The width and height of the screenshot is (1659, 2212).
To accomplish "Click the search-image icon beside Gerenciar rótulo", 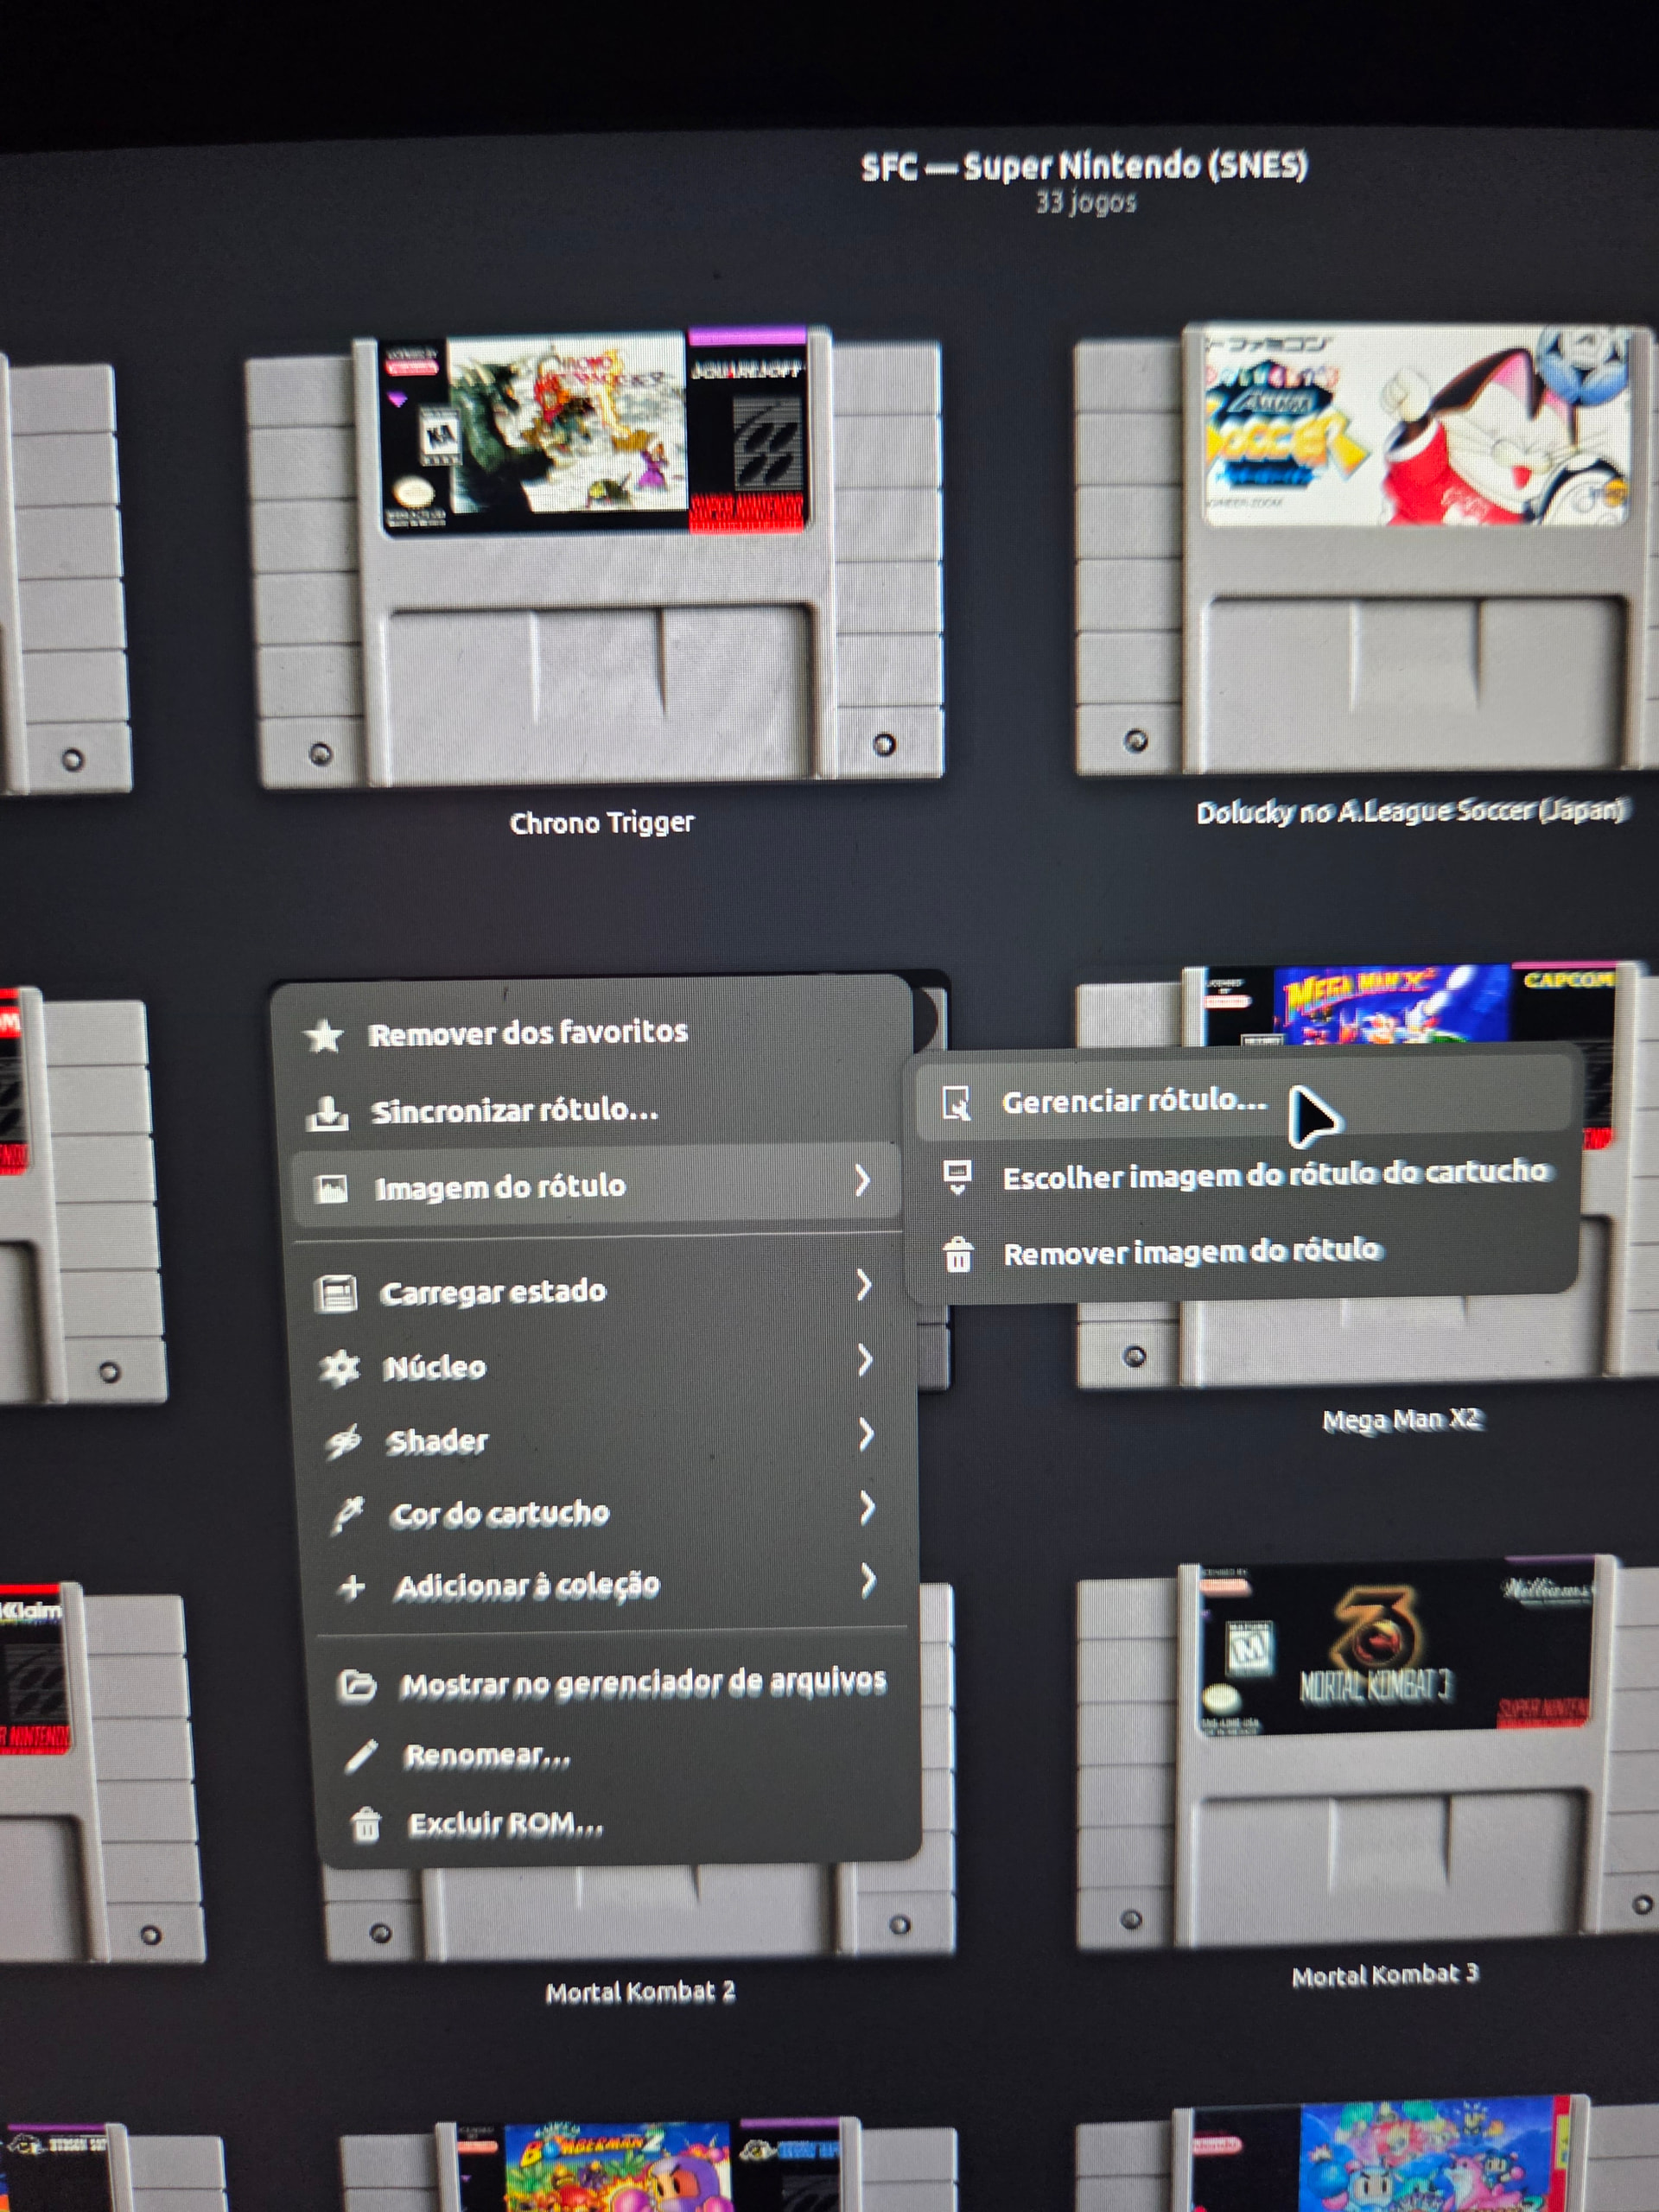I will pos(956,1103).
